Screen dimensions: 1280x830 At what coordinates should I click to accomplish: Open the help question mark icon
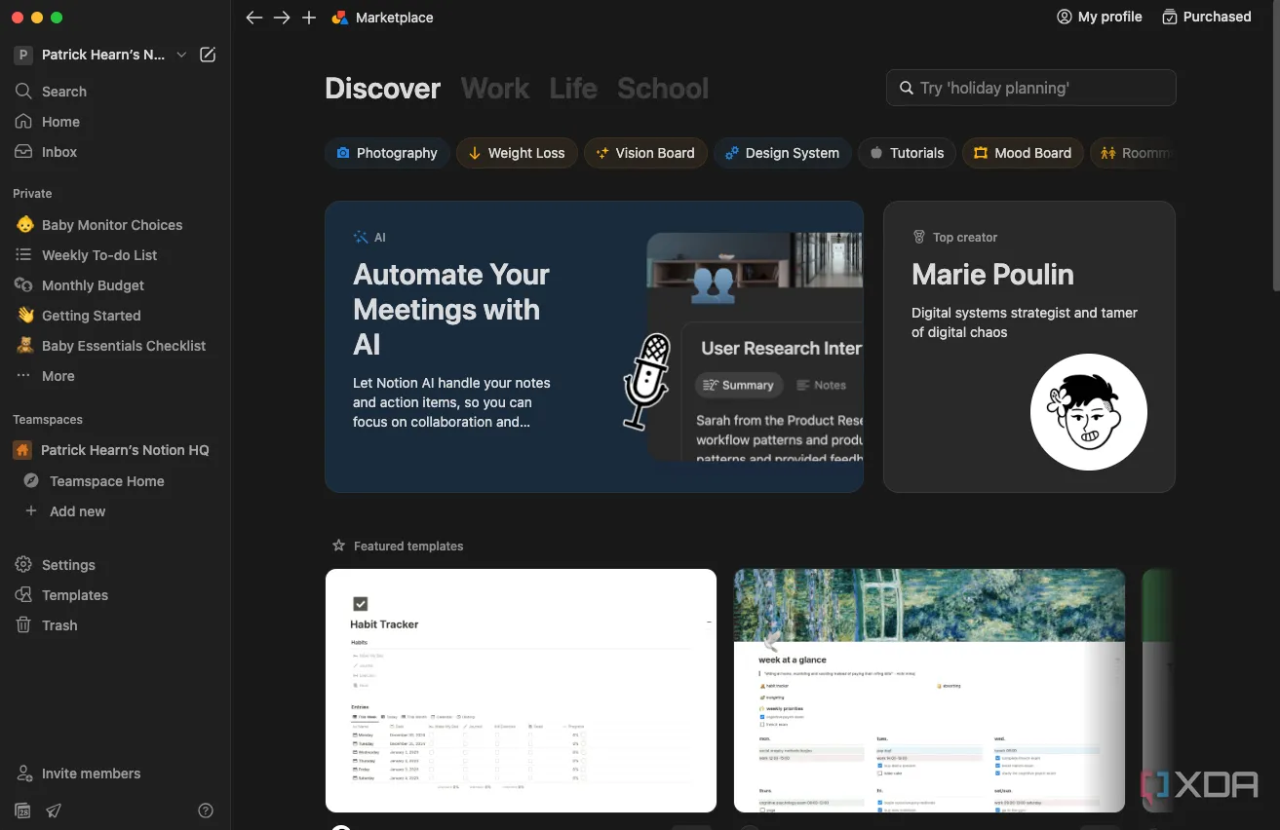coord(206,811)
